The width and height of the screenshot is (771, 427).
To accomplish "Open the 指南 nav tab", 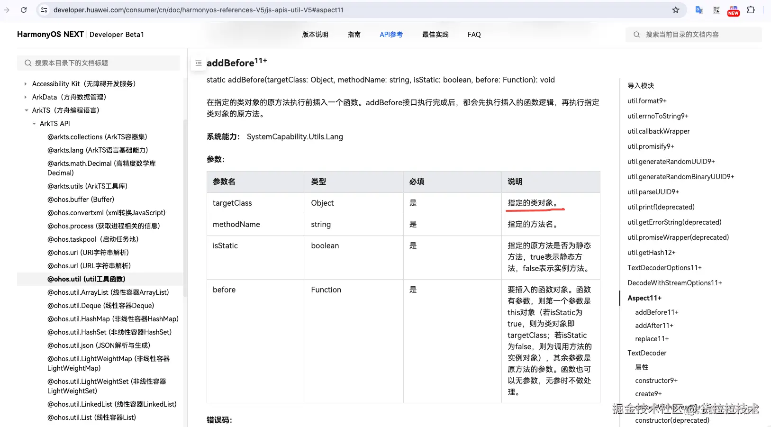I will pyautogui.click(x=354, y=35).
